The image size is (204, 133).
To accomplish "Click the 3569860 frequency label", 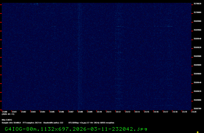I will coord(197,74).
